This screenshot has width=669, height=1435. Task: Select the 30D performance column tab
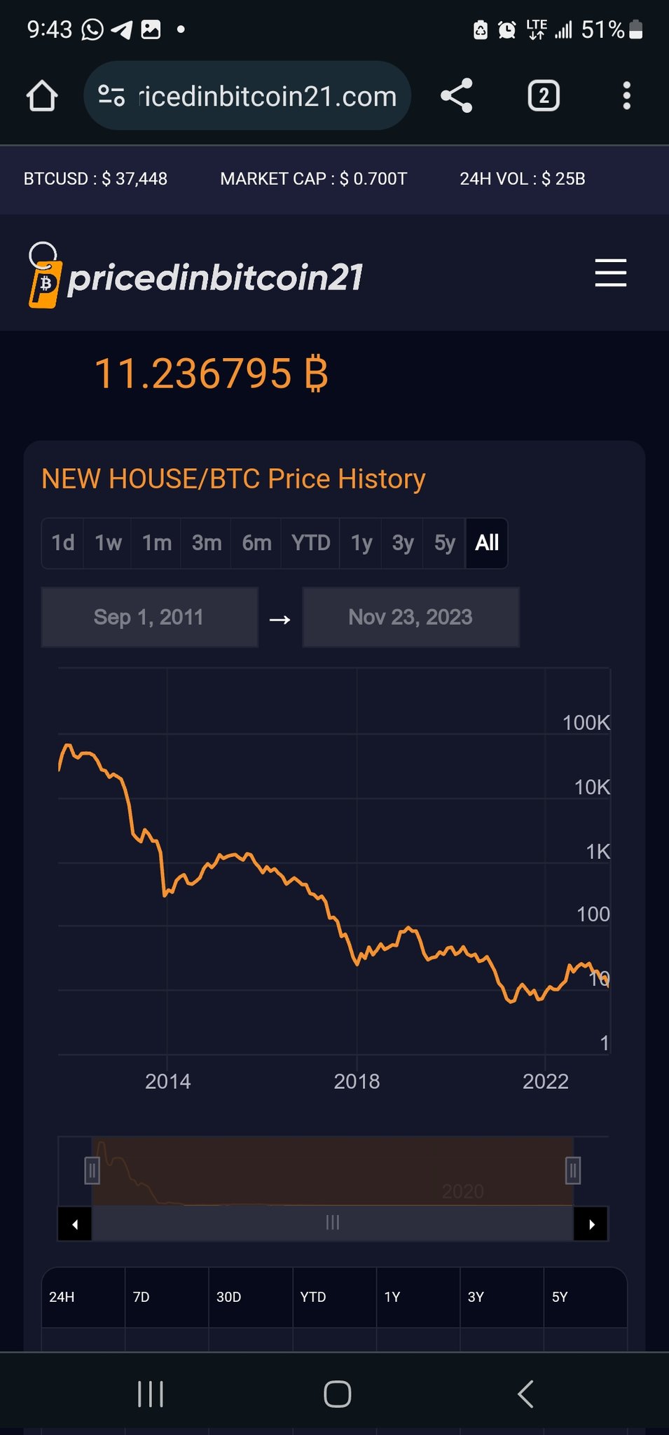coord(229,1297)
